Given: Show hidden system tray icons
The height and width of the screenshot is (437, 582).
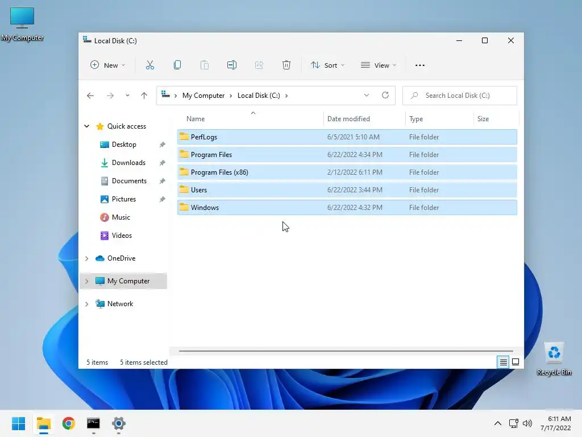Looking at the screenshot, I should pos(498,423).
